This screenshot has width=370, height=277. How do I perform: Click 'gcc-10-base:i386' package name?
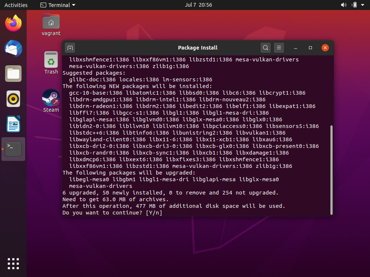click(96, 93)
